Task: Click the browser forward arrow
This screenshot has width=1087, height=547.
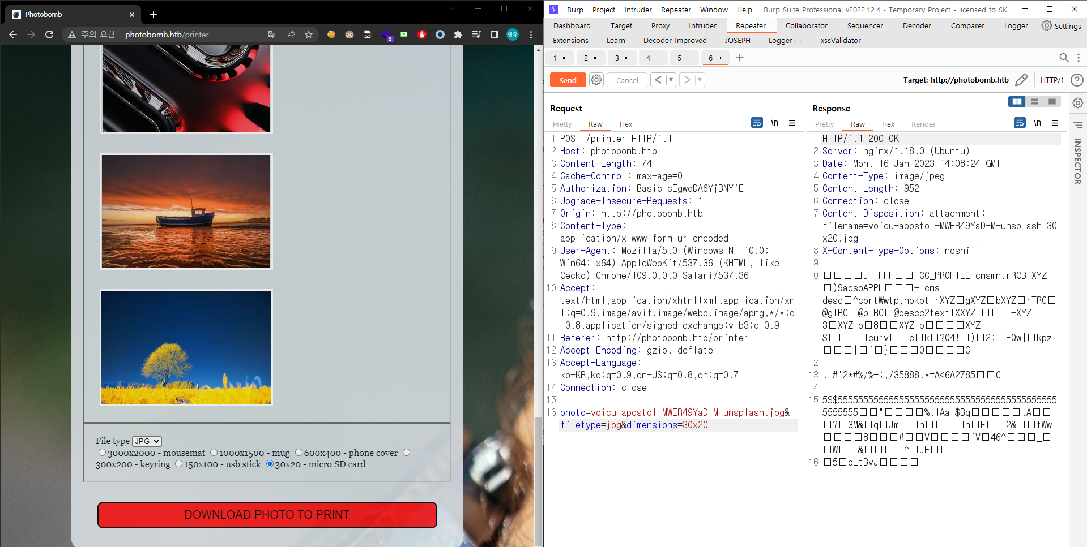Action: pos(31,35)
